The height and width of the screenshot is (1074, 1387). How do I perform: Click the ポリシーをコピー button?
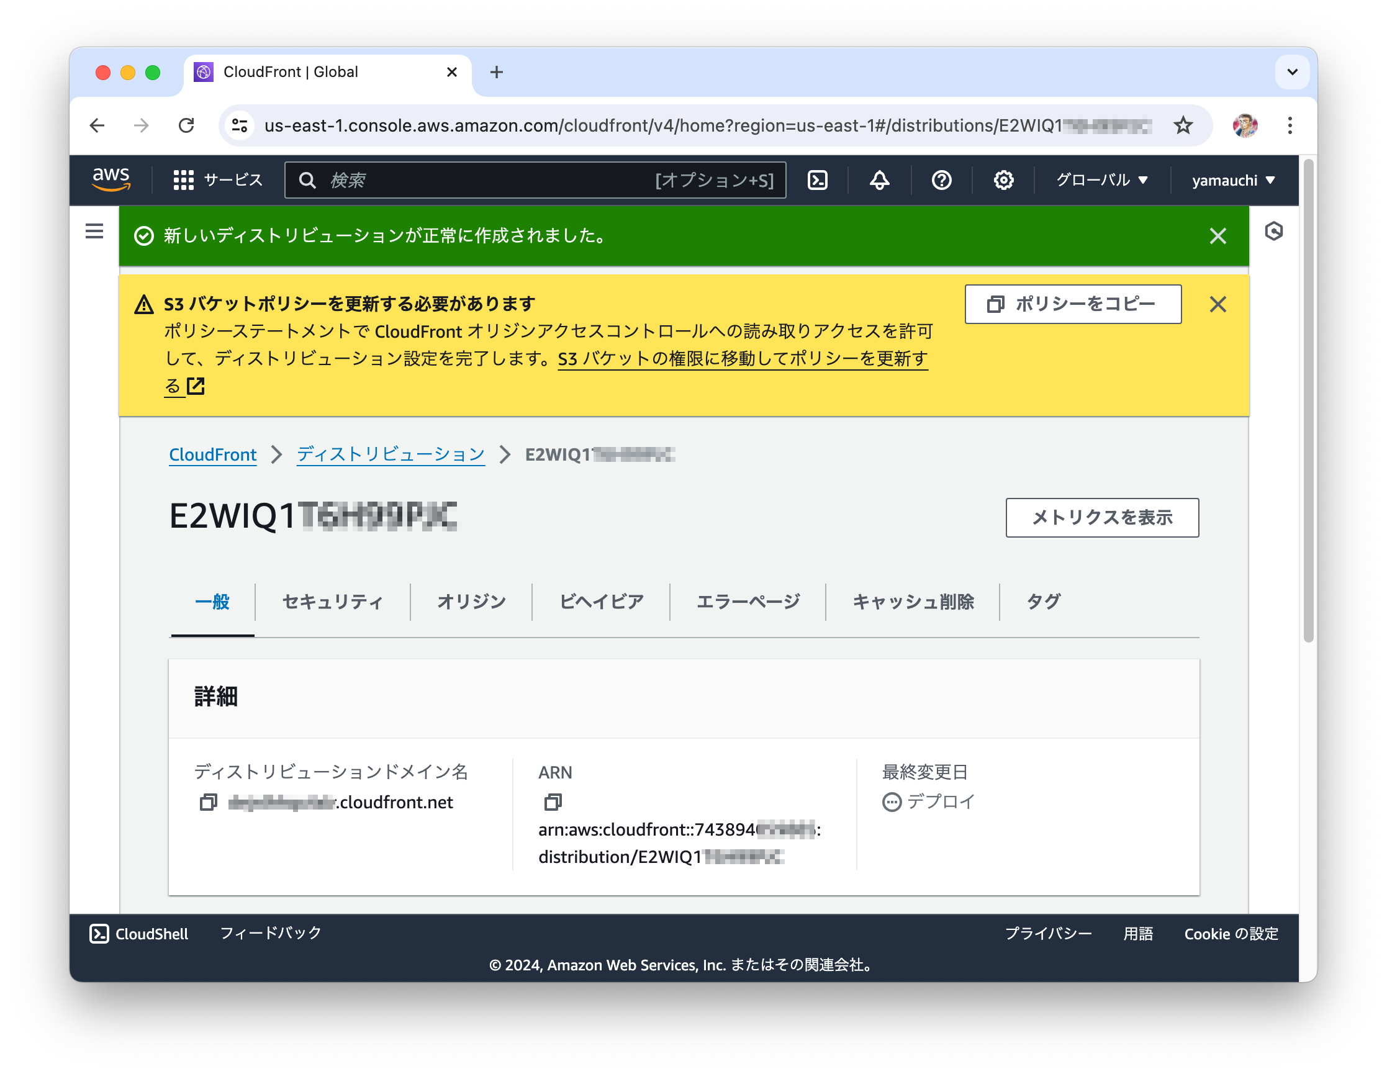pos(1073,304)
